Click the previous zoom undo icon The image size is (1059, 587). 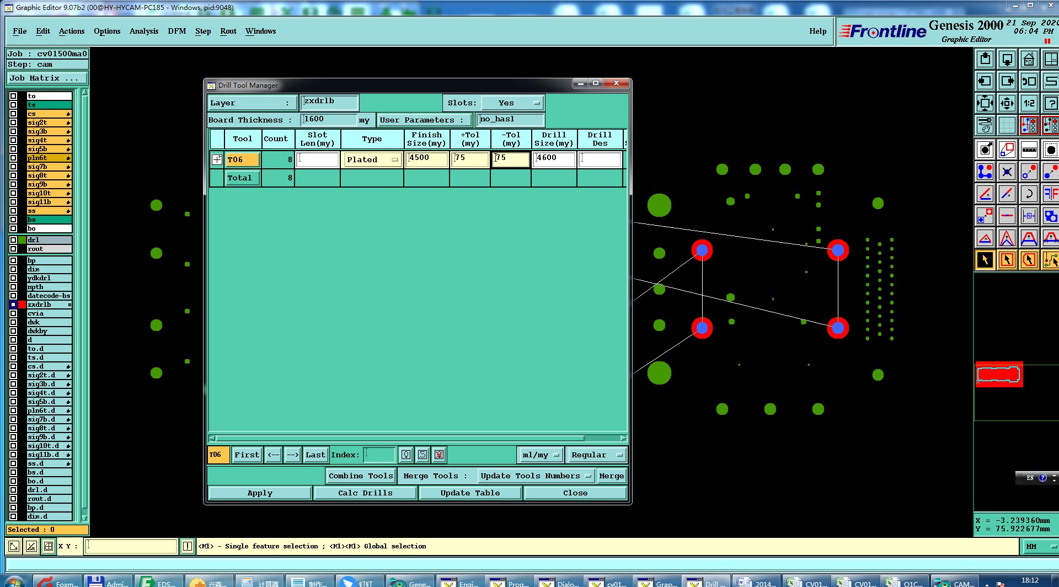[1029, 81]
